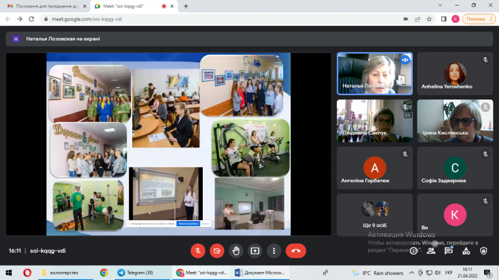Open the 'волонтерство' folder in taskbar
499x280 pixels.
[65, 273]
